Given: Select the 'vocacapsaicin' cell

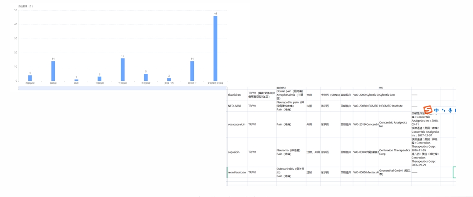Looking at the screenshot, I should [x=238, y=124].
